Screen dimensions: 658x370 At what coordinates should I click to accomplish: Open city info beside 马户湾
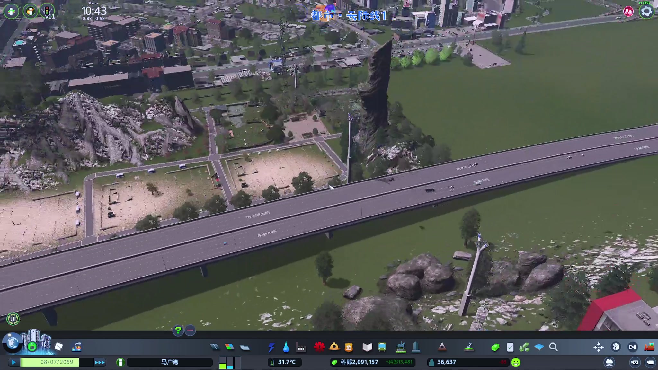[120, 362]
